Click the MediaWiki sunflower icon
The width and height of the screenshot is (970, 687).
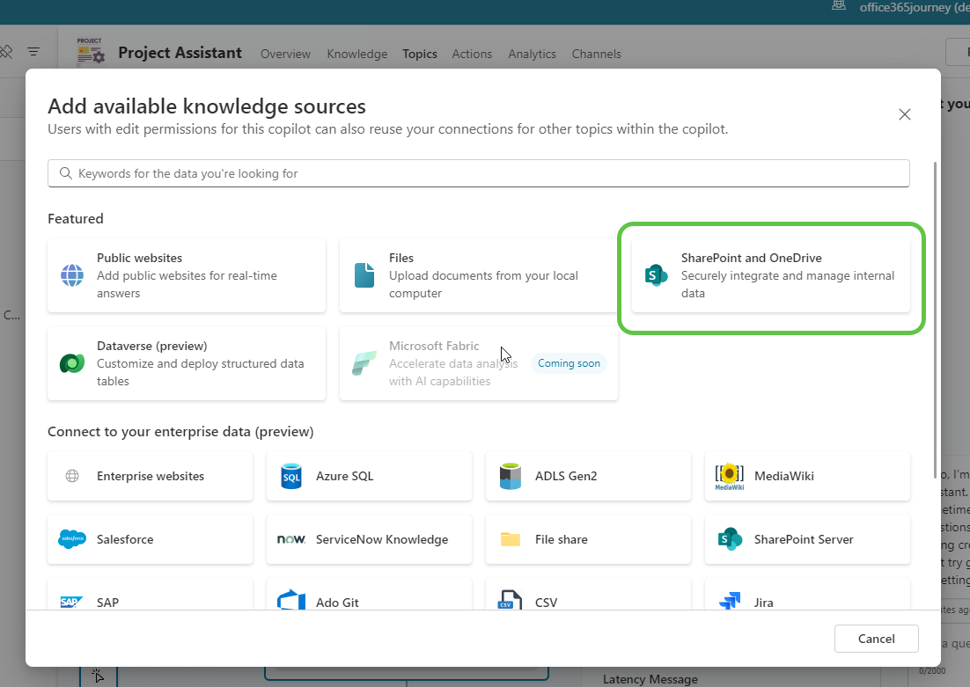click(x=730, y=477)
